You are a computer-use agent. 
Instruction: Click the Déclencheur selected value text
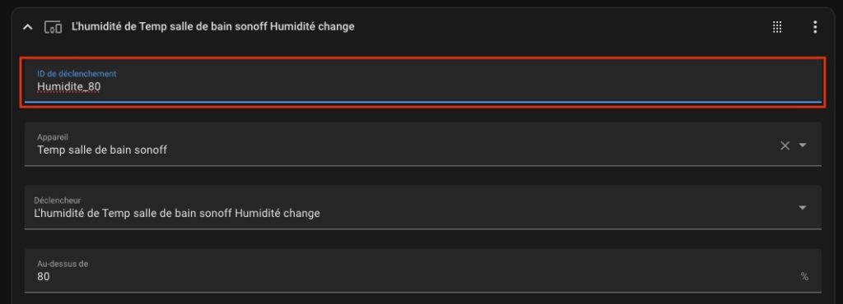pos(177,214)
